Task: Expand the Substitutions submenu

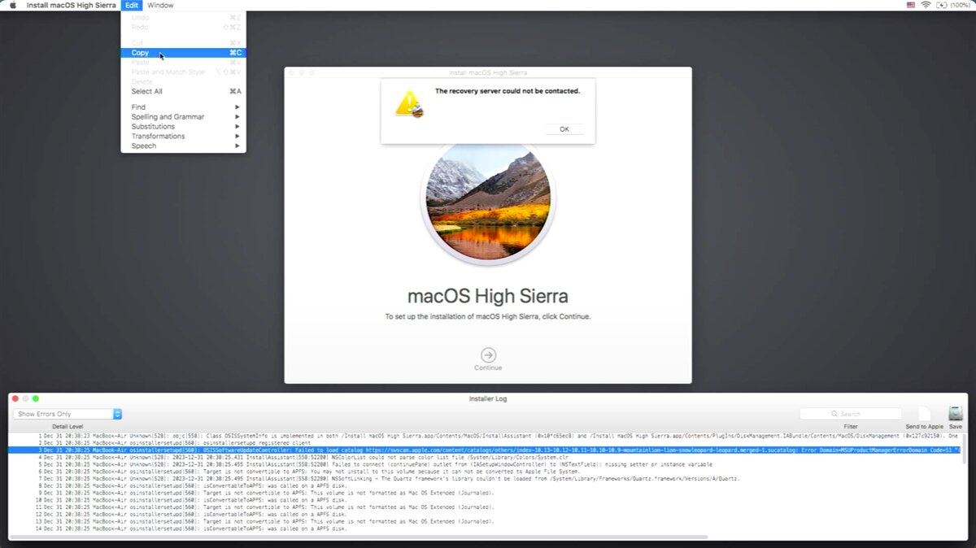Action: [x=183, y=127]
